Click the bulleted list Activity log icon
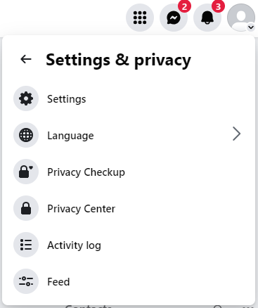This screenshot has width=258, height=308. point(26,245)
